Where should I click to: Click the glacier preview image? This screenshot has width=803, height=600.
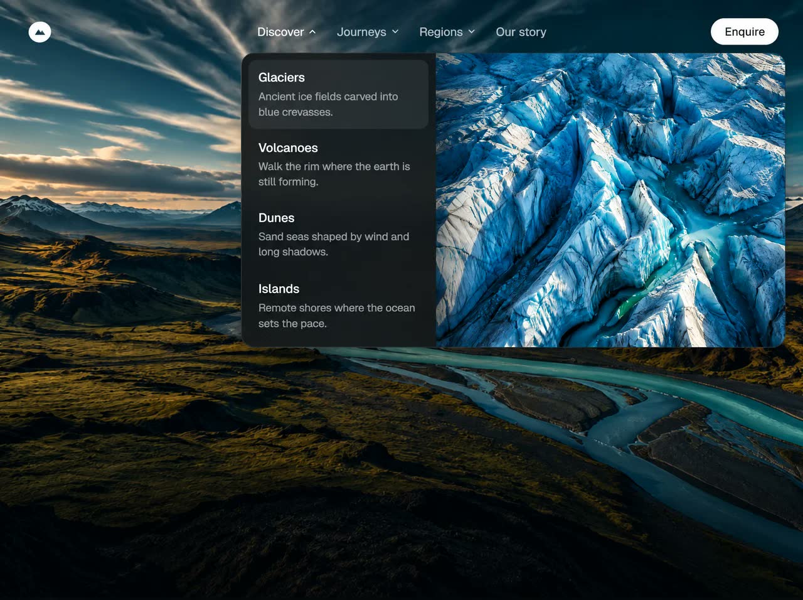(610, 200)
